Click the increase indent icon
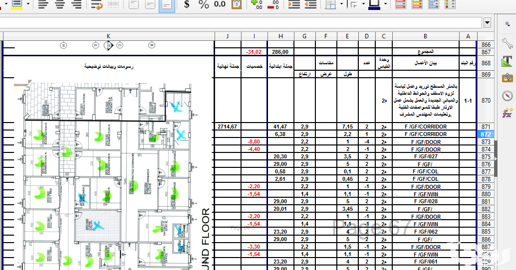 pyautogui.click(x=294, y=4)
